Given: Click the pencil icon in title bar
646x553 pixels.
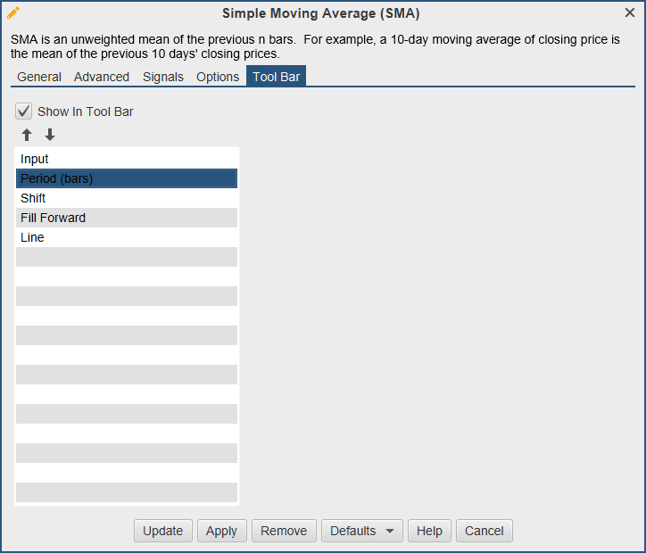Looking at the screenshot, I should click(x=13, y=12).
